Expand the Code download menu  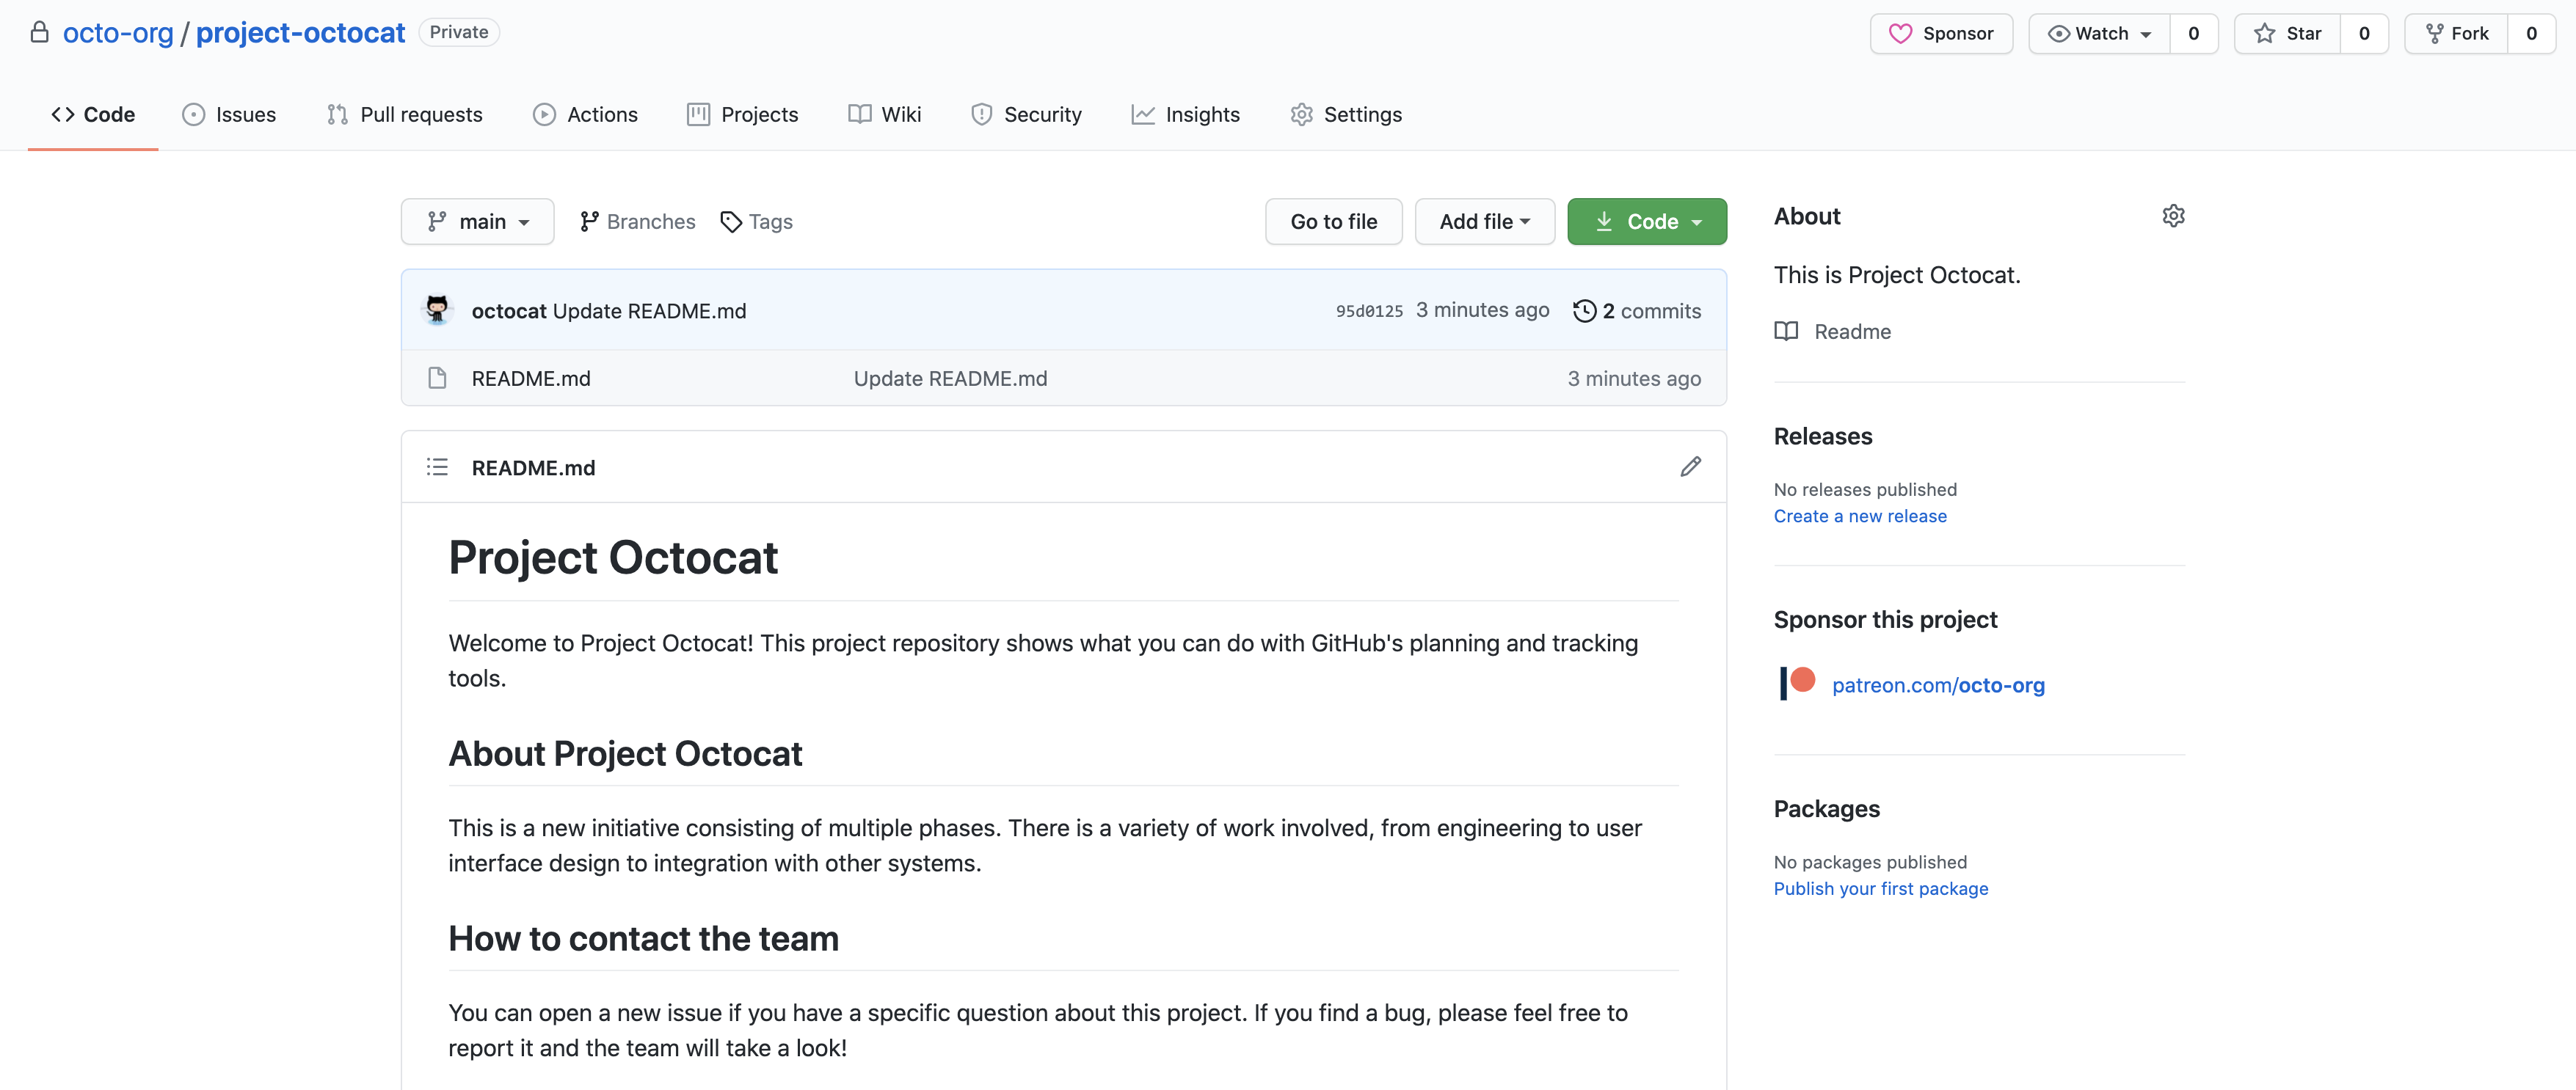click(1646, 221)
